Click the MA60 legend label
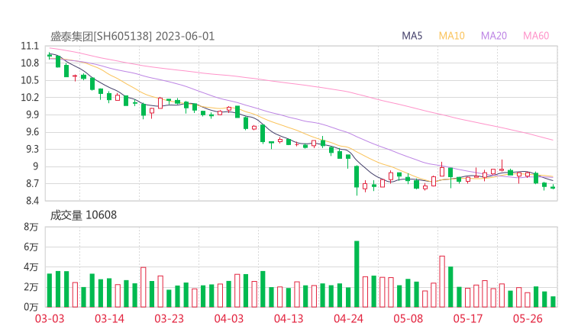This screenshot has height=336, width=565. (x=536, y=36)
